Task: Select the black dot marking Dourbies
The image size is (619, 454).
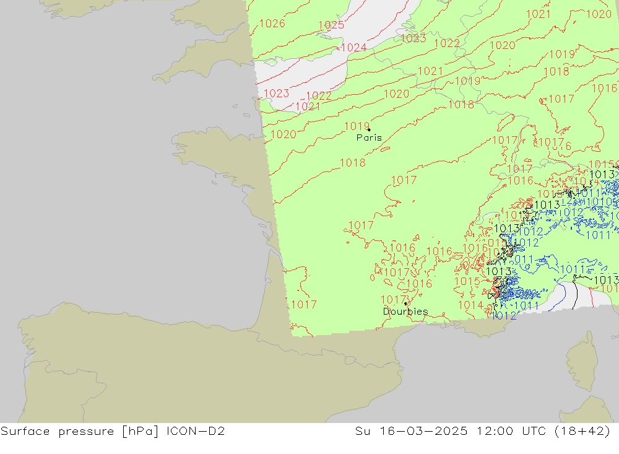Action: [x=405, y=303]
